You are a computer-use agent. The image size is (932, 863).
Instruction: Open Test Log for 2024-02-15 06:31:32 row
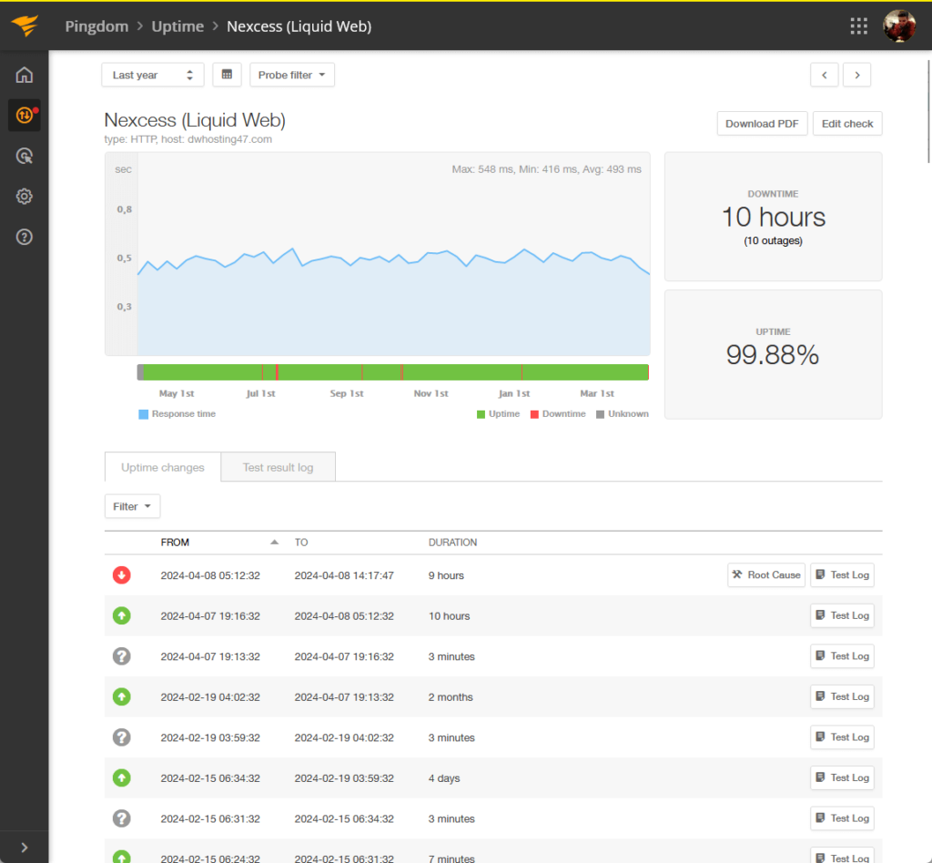842,817
